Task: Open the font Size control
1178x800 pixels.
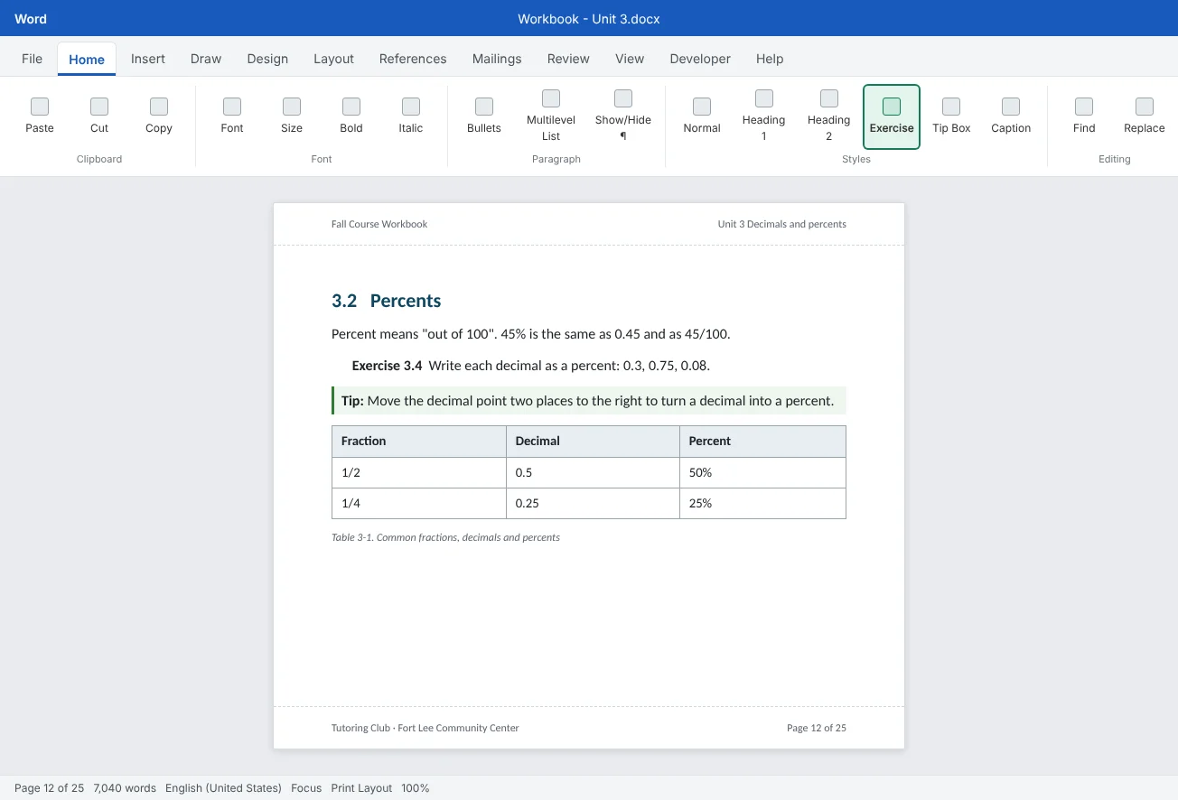Action: coord(292,116)
